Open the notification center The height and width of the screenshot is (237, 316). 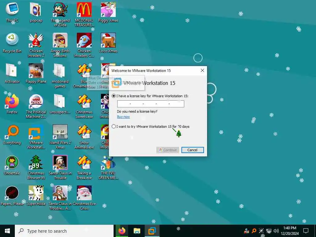pyautogui.click(x=306, y=231)
